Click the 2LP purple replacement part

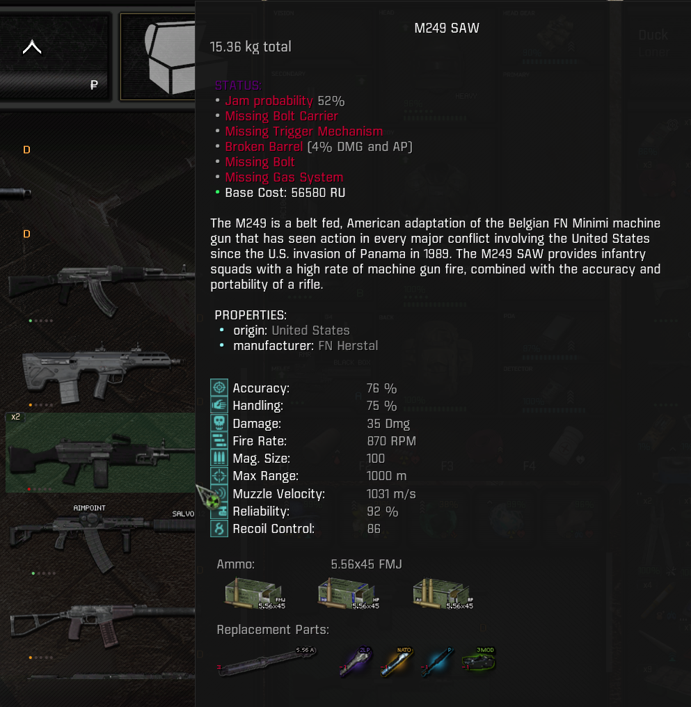point(355,662)
